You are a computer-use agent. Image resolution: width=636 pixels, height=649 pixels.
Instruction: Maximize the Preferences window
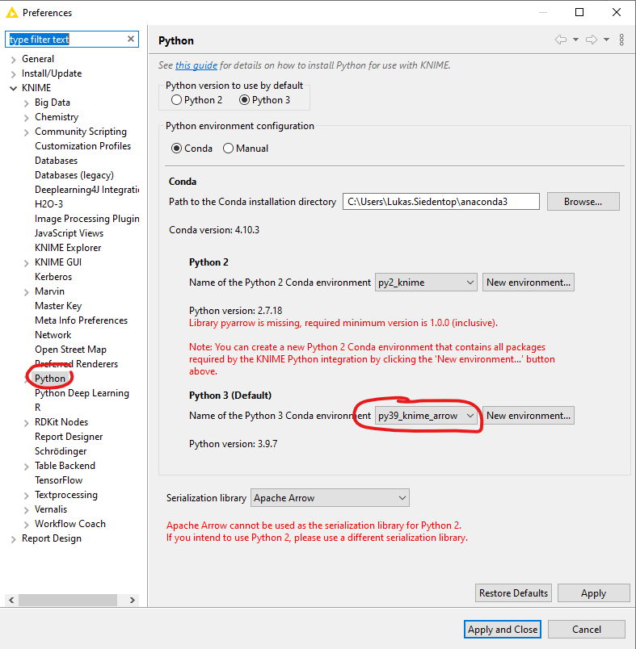[579, 12]
